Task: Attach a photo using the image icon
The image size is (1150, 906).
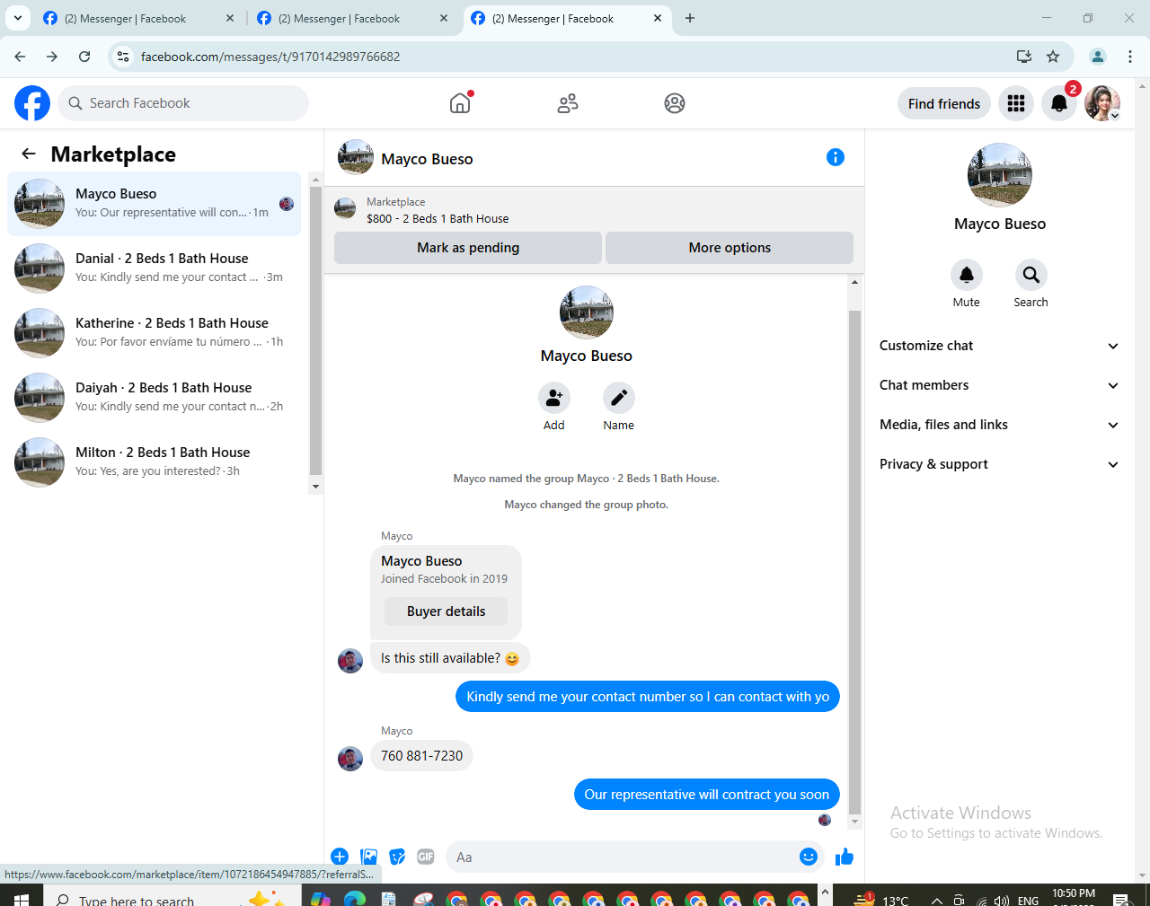Action: [x=368, y=857]
